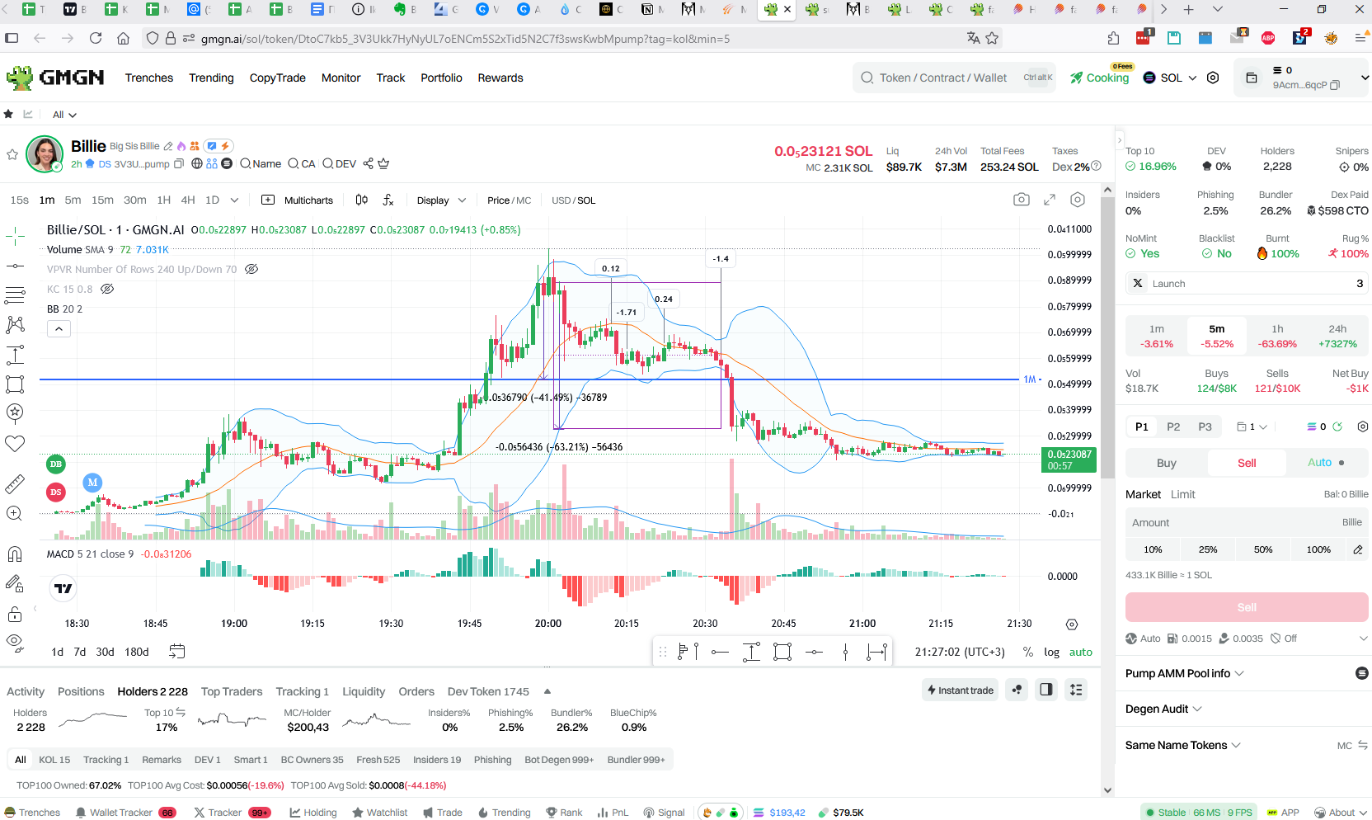This screenshot has height=820, width=1372.
Task: Copy the token contract address
Action: (x=178, y=164)
